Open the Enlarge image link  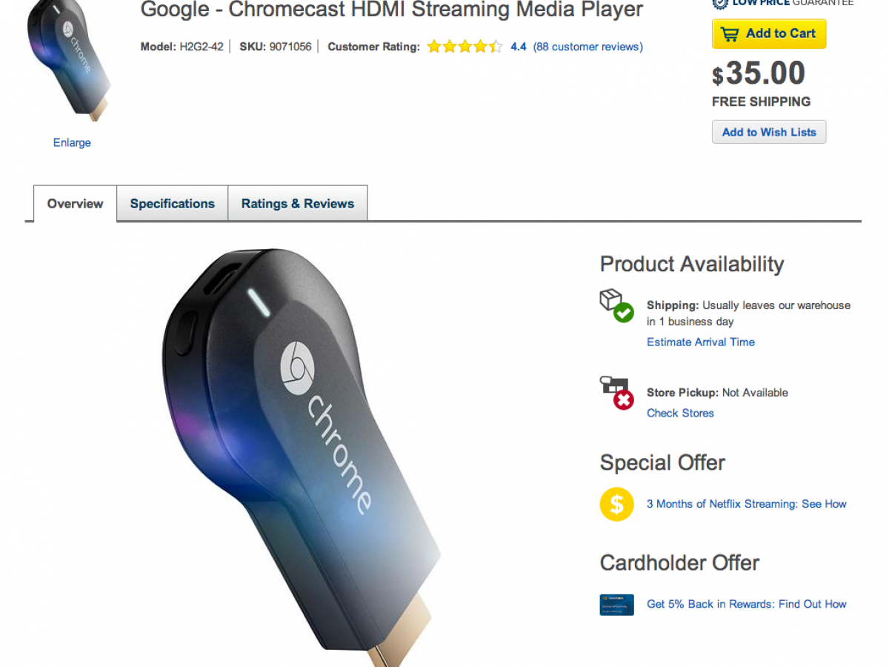coord(72,143)
